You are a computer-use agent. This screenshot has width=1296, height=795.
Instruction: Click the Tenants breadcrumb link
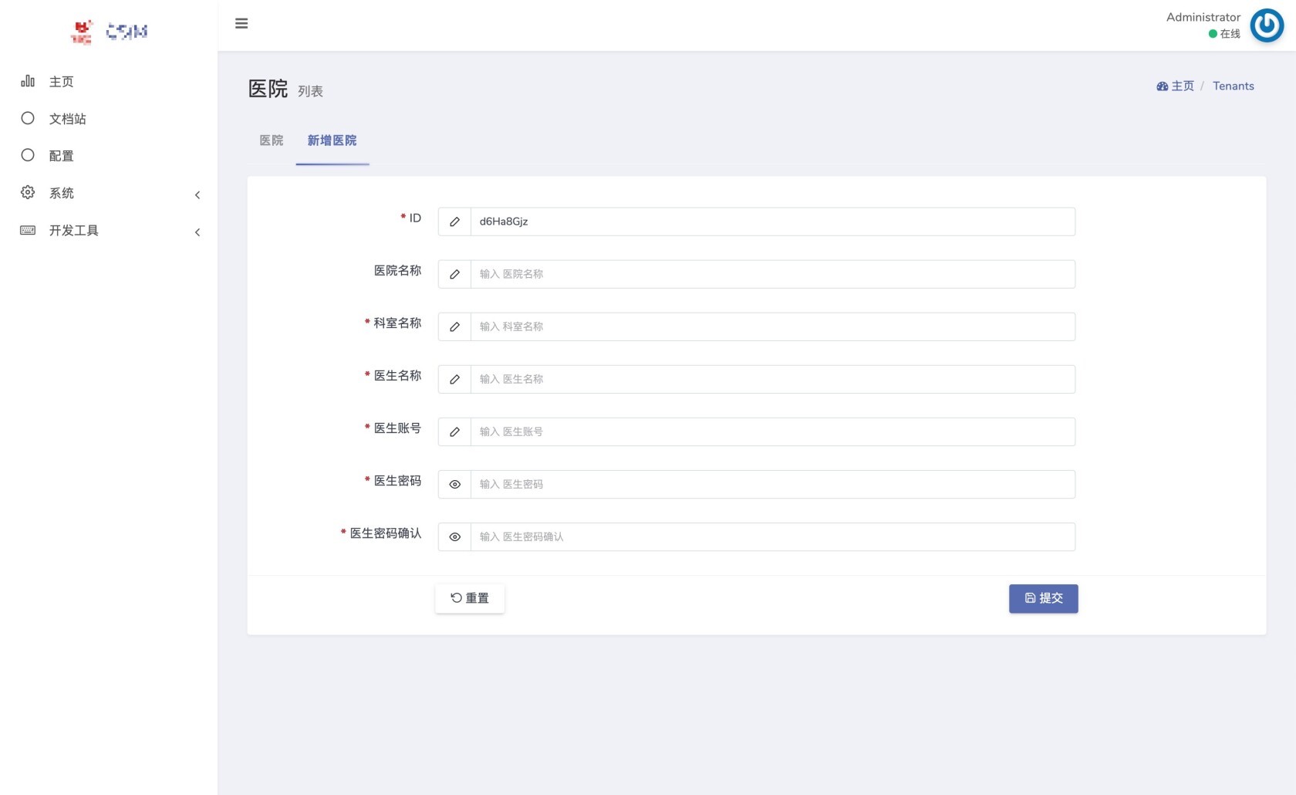click(1234, 86)
